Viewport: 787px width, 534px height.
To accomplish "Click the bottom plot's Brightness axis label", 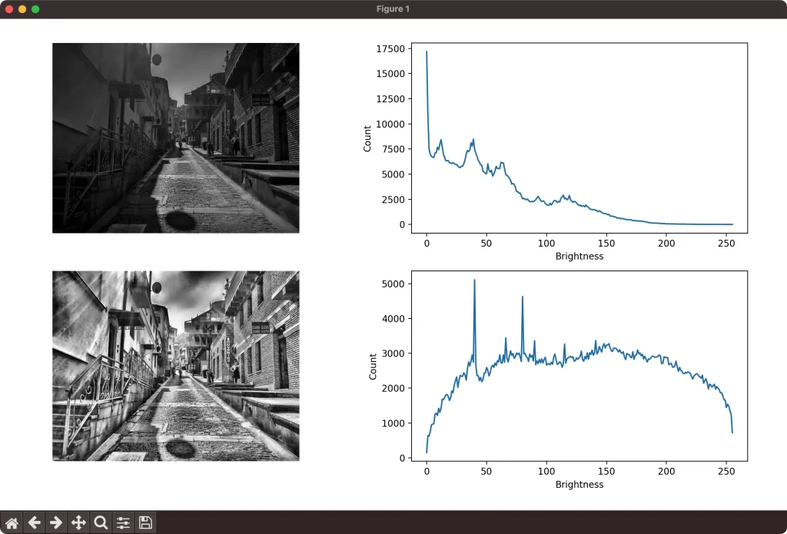I will coord(579,484).
